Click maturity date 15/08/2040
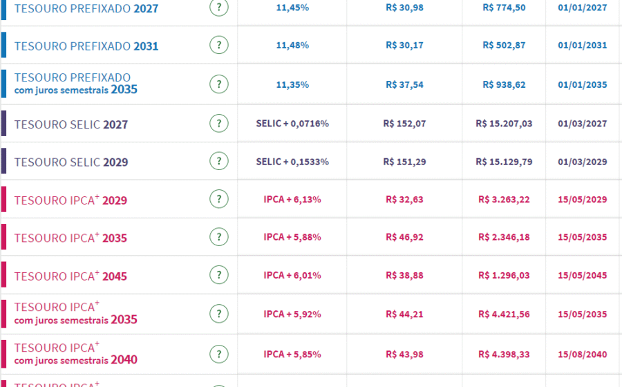This screenshot has height=387, width=622. pyautogui.click(x=583, y=354)
